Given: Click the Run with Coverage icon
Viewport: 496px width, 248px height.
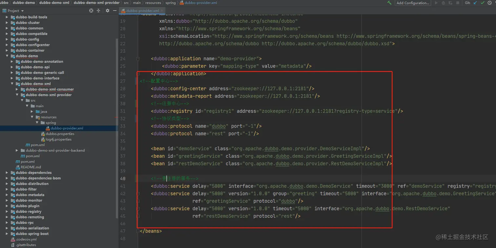Looking at the screenshot, I should (x=451, y=3).
